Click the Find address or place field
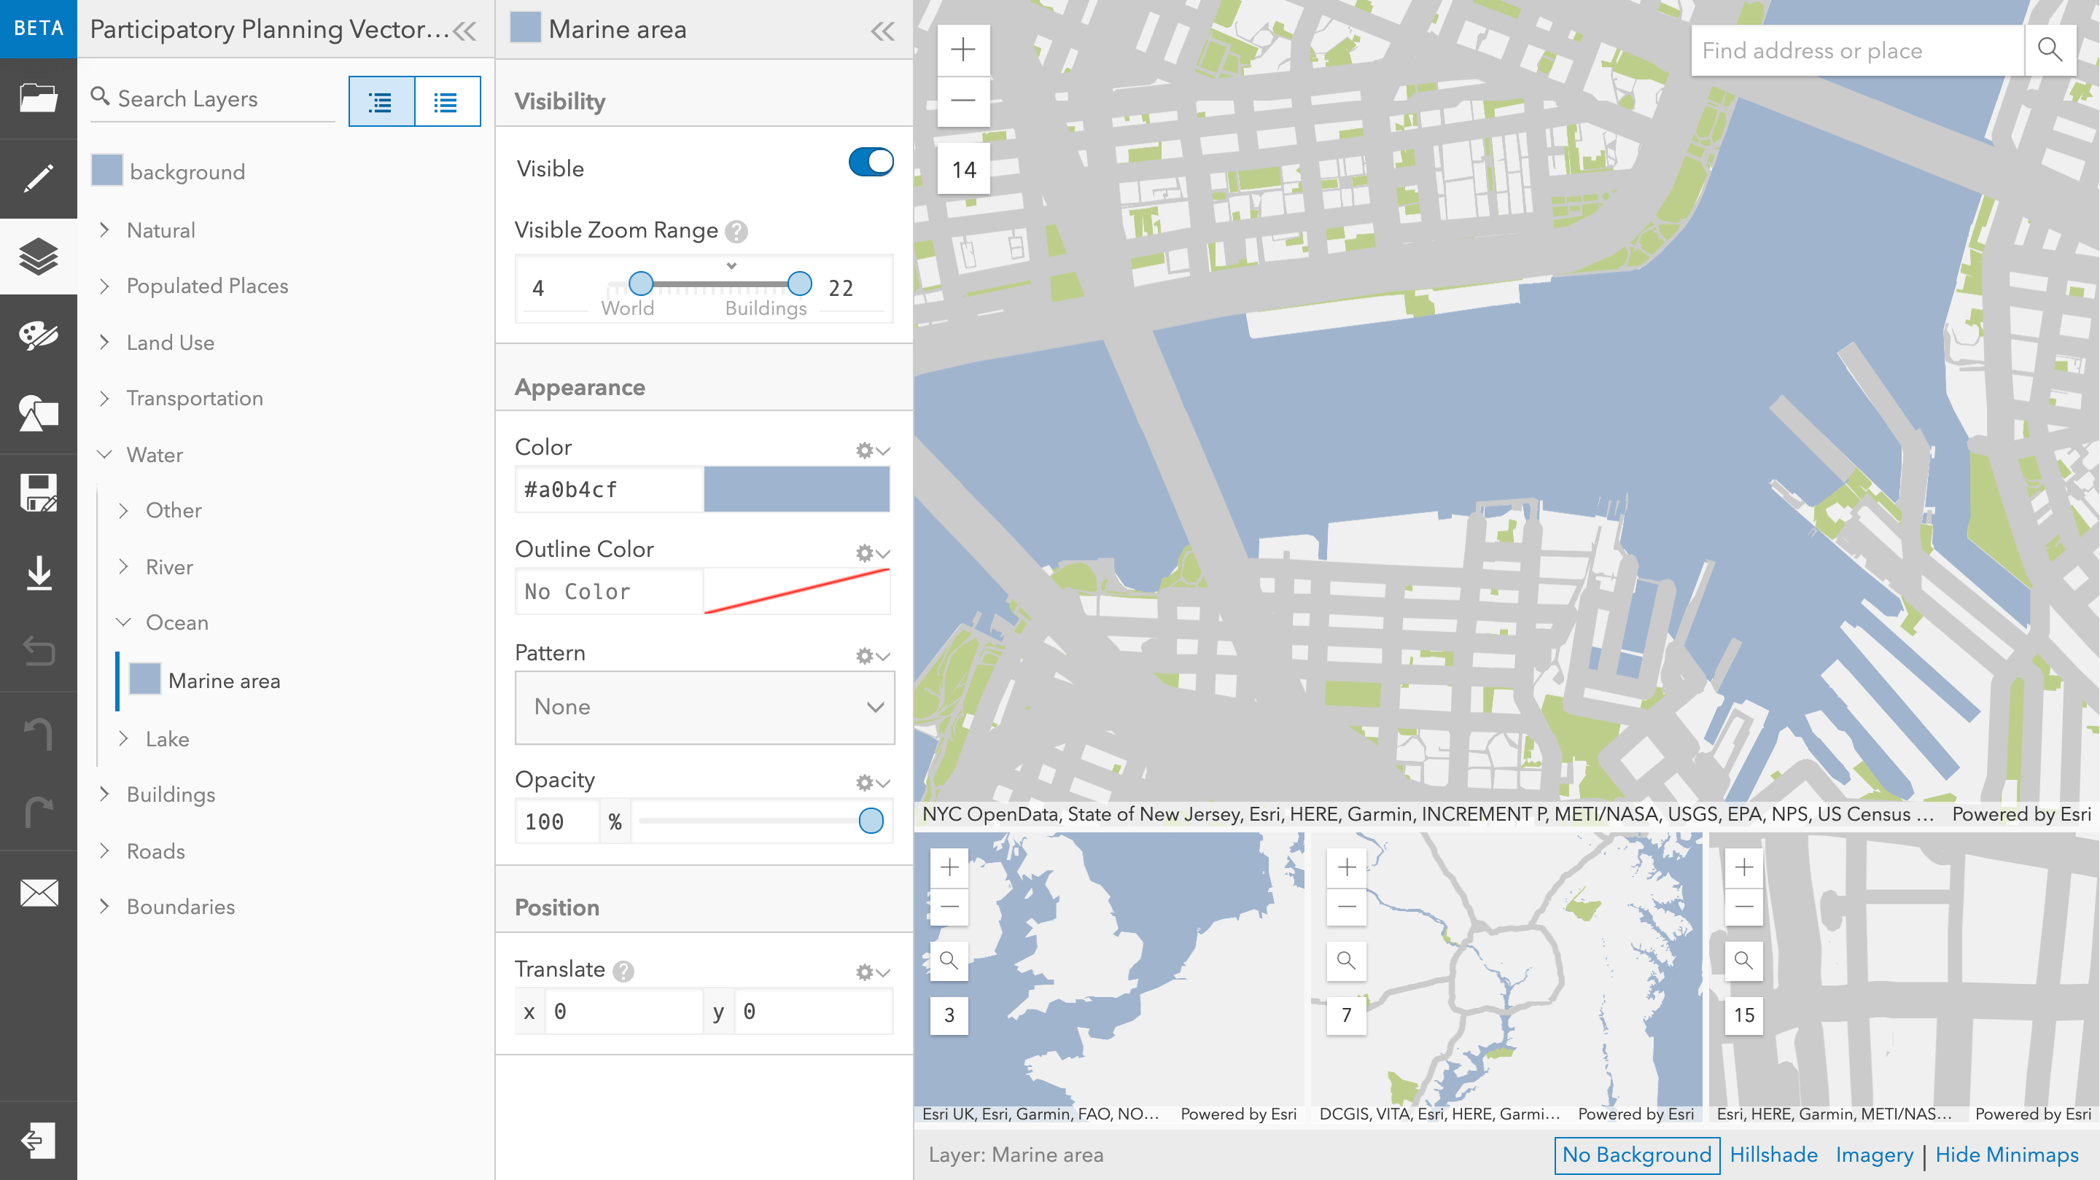The height and width of the screenshot is (1180, 2100). tap(1856, 50)
